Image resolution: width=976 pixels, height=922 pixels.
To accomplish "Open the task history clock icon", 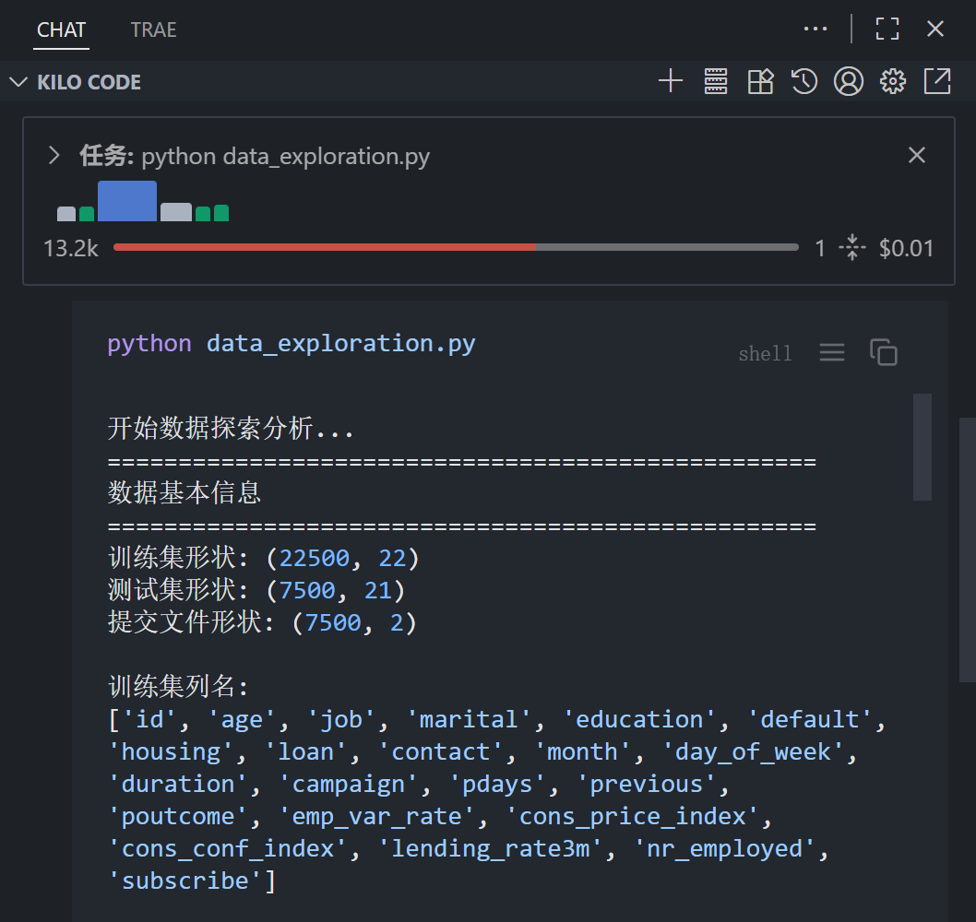I will click(x=804, y=81).
